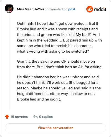Click the reddit wordmark text
The height and width of the screenshot is (137, 111).
click(100, 9)
